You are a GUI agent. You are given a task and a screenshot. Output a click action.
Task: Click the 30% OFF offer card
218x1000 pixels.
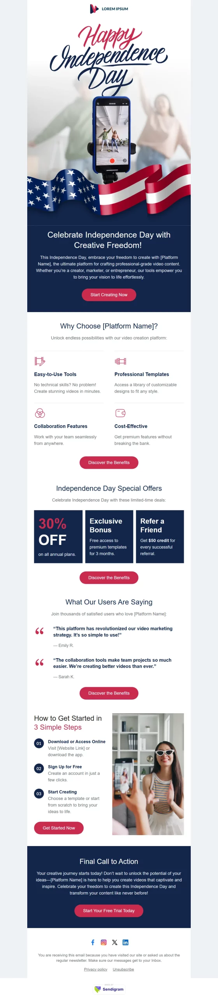[x=58, y=536]
